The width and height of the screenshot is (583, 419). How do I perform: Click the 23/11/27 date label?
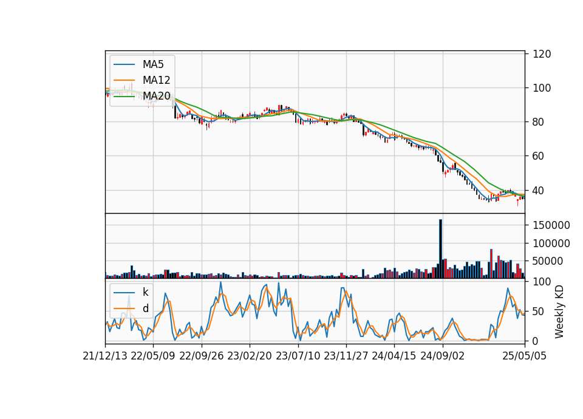click(x=346, y=356)
